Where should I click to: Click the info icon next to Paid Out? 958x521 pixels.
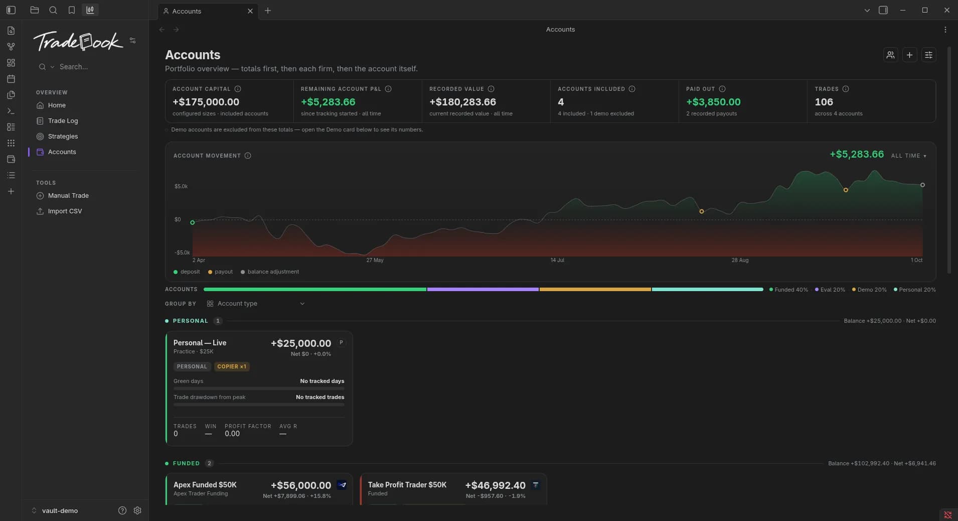(x=722, y=89)
